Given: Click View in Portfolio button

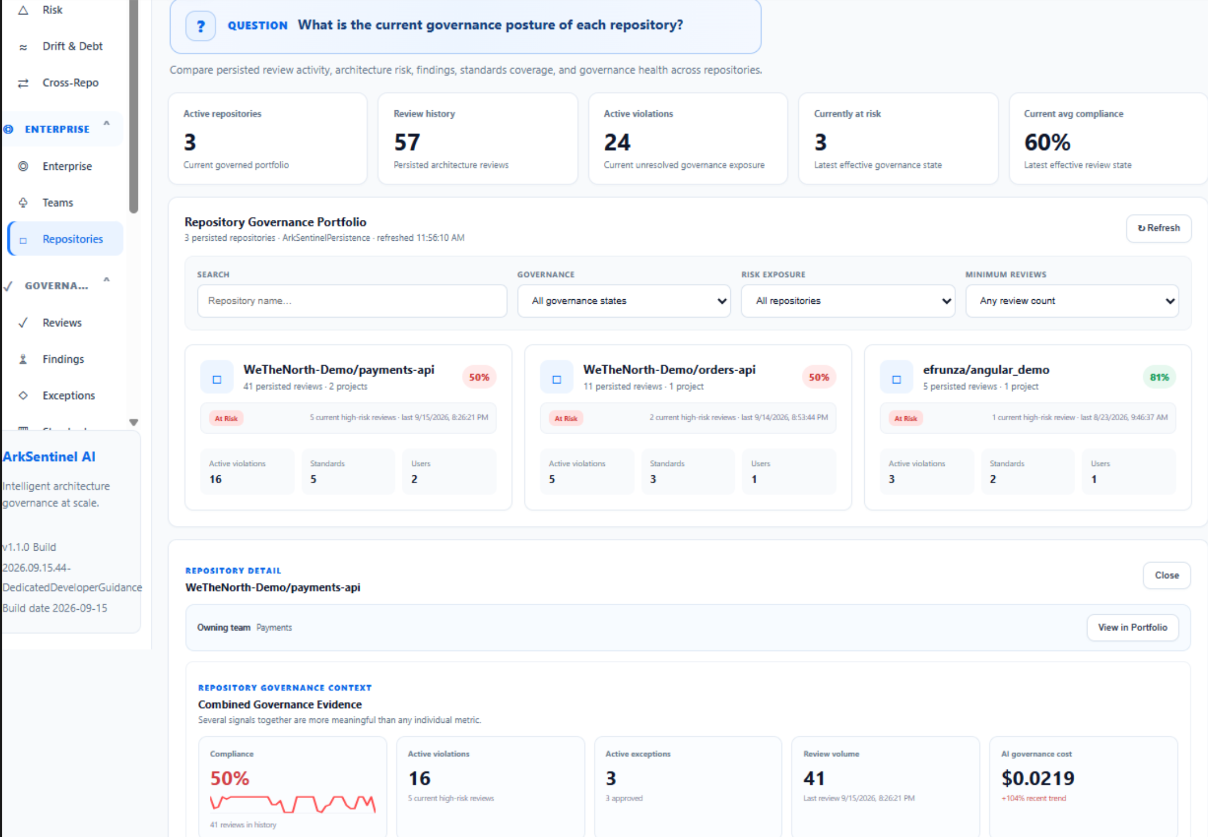Looking at the screenshot, I should (x=1132, y=628).
